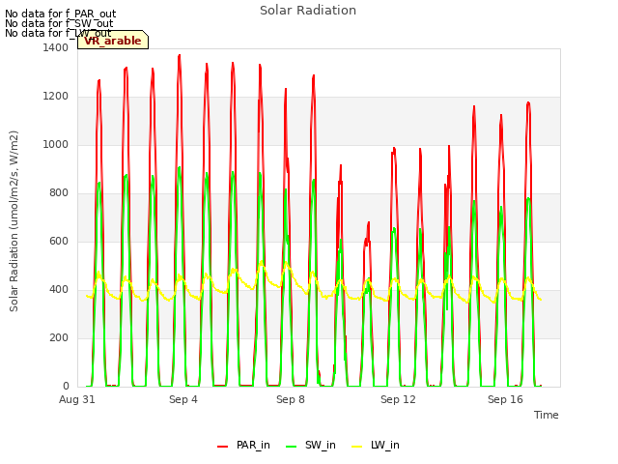Click the highest PAR_in peak near Sep 4
The height and width of the screenshot is (464, 618).
[180, 56]
